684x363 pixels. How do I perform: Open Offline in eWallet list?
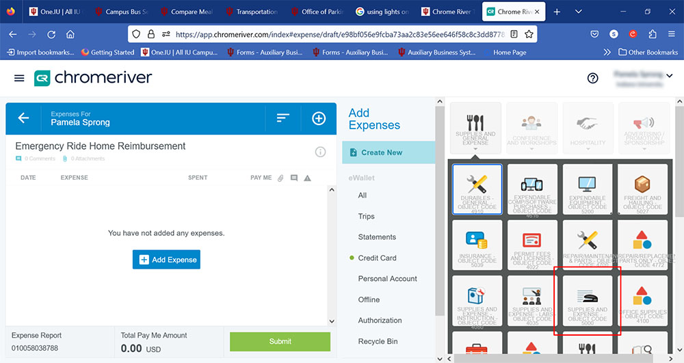369,299
